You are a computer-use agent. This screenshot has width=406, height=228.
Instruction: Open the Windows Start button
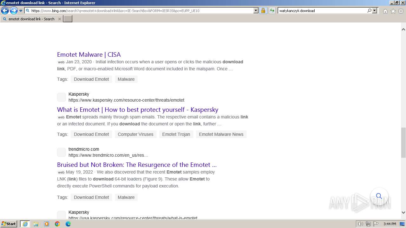pyautogui.click(x=9, y=224)
